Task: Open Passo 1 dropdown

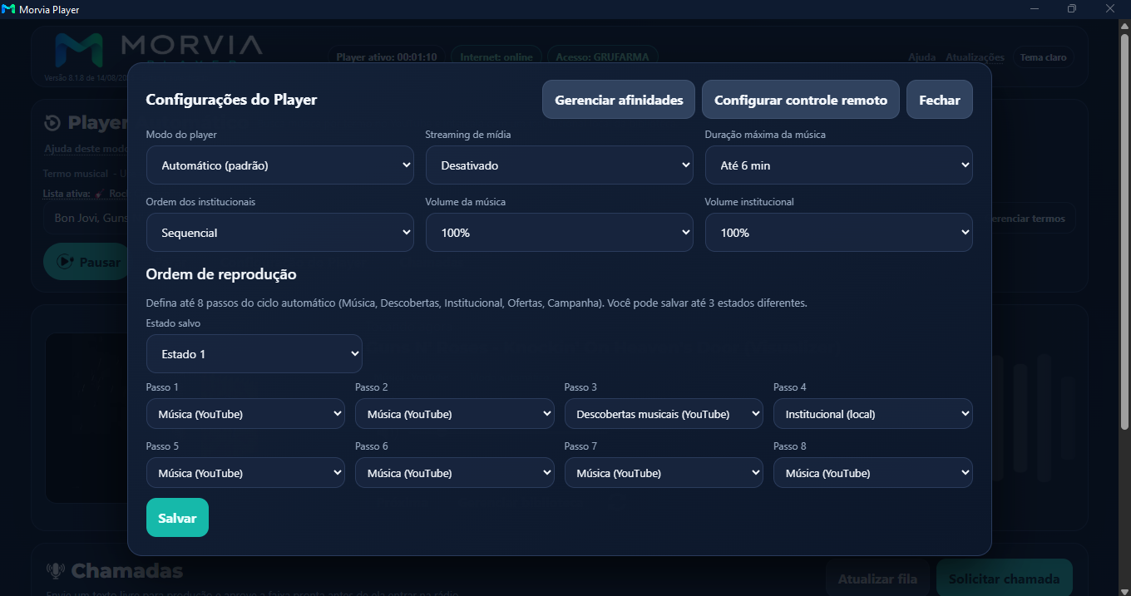Action: point(245,414)
